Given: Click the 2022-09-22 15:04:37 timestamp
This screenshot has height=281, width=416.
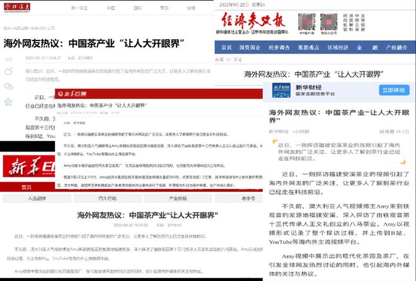Looking at the screenshot, I should (x=43, y=57).
